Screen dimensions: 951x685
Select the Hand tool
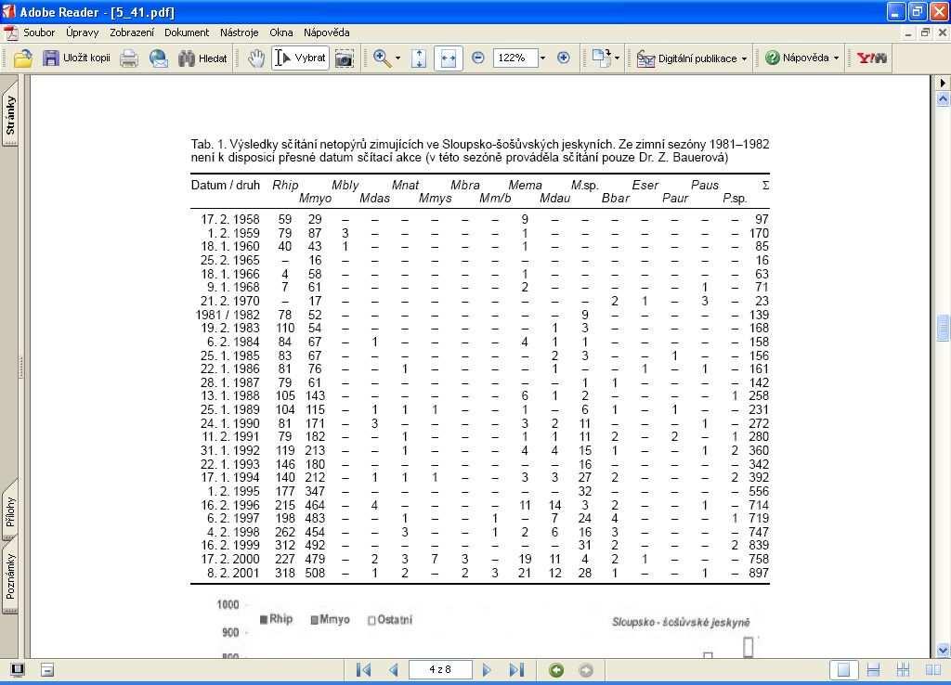tap(256, 58)
